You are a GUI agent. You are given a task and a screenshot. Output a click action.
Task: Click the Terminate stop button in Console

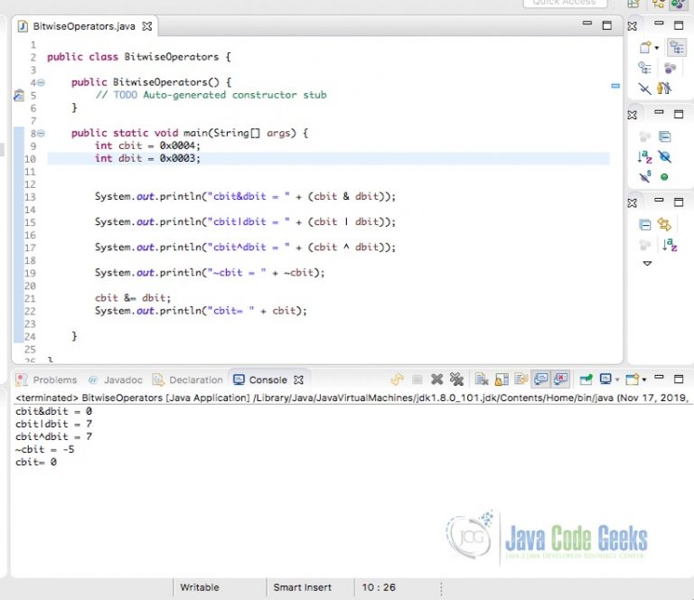[x=417, y=380]
